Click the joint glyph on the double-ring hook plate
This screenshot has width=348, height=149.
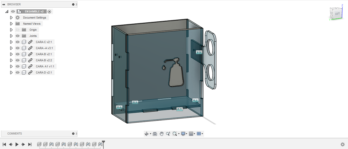199,52
